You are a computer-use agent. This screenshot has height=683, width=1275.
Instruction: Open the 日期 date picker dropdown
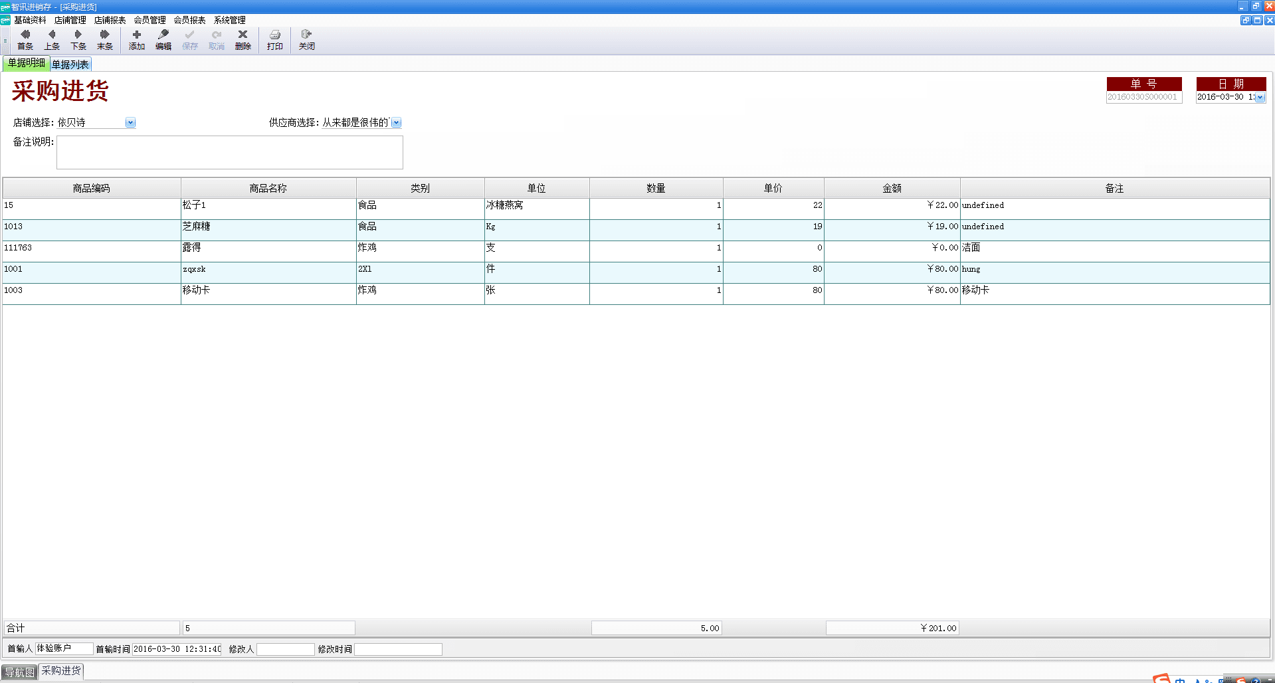click(1260, 98)
